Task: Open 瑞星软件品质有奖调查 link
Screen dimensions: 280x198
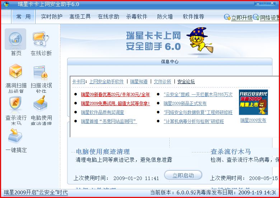Action: click(x=103, y=112)
